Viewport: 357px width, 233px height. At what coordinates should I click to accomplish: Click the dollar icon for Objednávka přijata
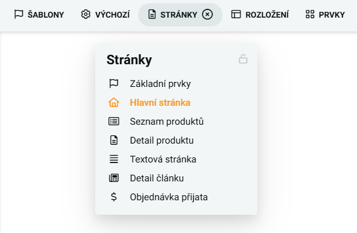[114, 197]
